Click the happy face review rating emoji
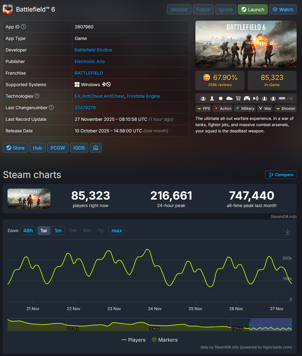The height and width of the screenshot is (356, 302). [207, 78]
